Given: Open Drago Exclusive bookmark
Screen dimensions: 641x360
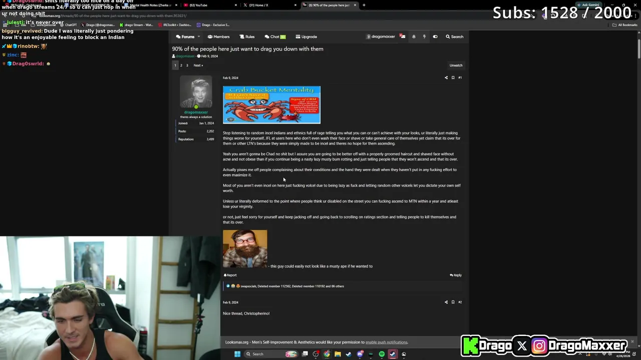Looking at the screenshot, I should 213,25.
